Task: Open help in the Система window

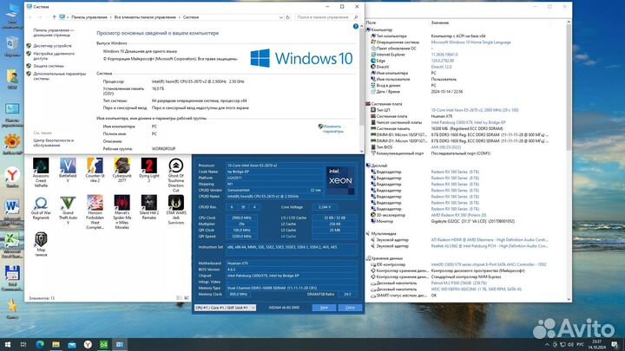Action: point(356,26)
